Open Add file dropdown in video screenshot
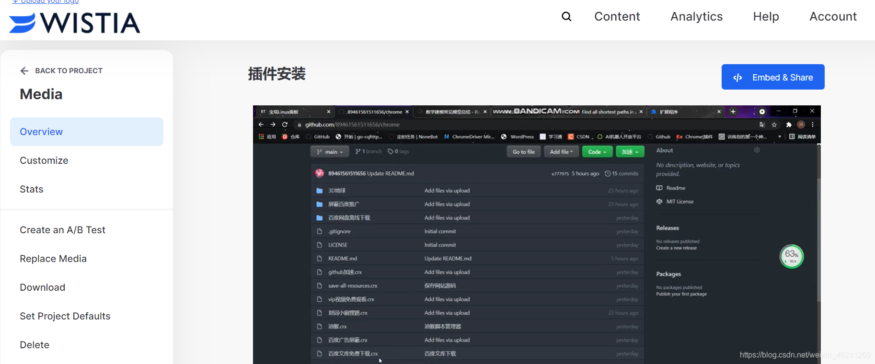Screen dimensions: 875x364 coord(561,152)
